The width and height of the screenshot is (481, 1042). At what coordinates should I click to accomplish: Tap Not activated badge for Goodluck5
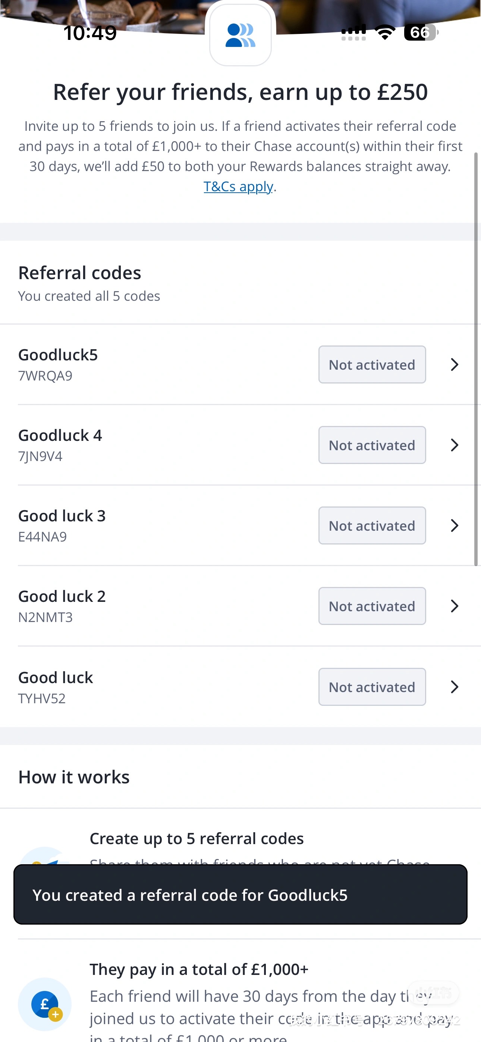click(372, 364)
